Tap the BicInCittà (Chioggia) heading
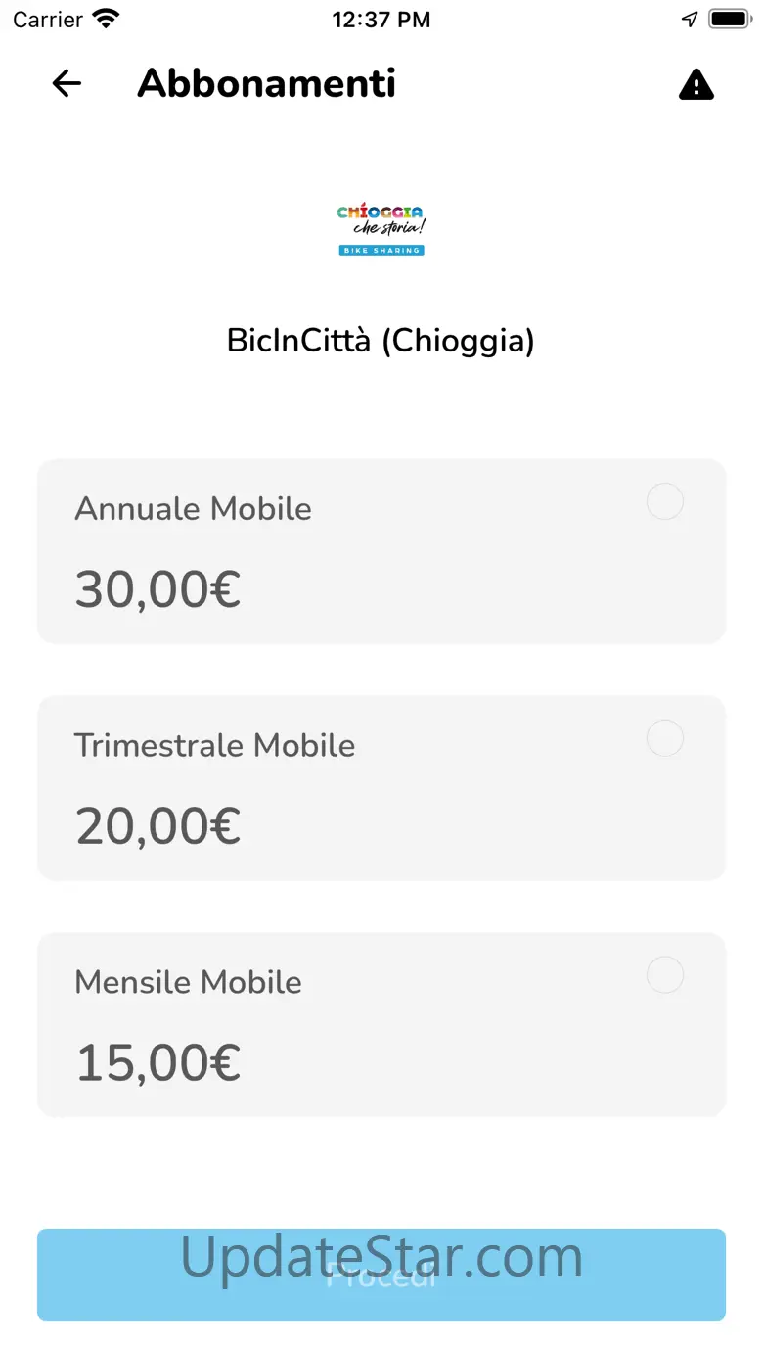This screenshot has width=763, height=1358. pos(381,341)
